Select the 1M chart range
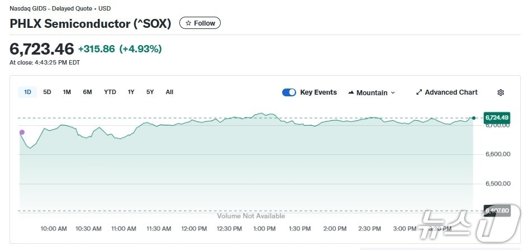528x250 pixels. click(67, 92)
